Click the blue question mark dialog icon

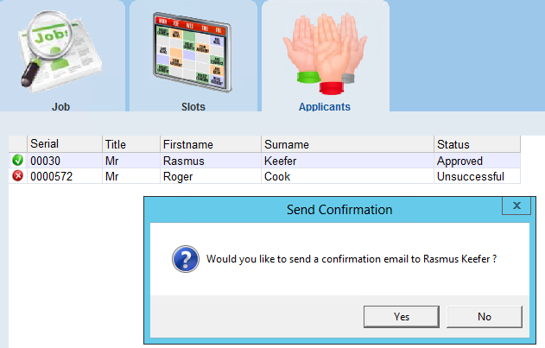(185, 258)
